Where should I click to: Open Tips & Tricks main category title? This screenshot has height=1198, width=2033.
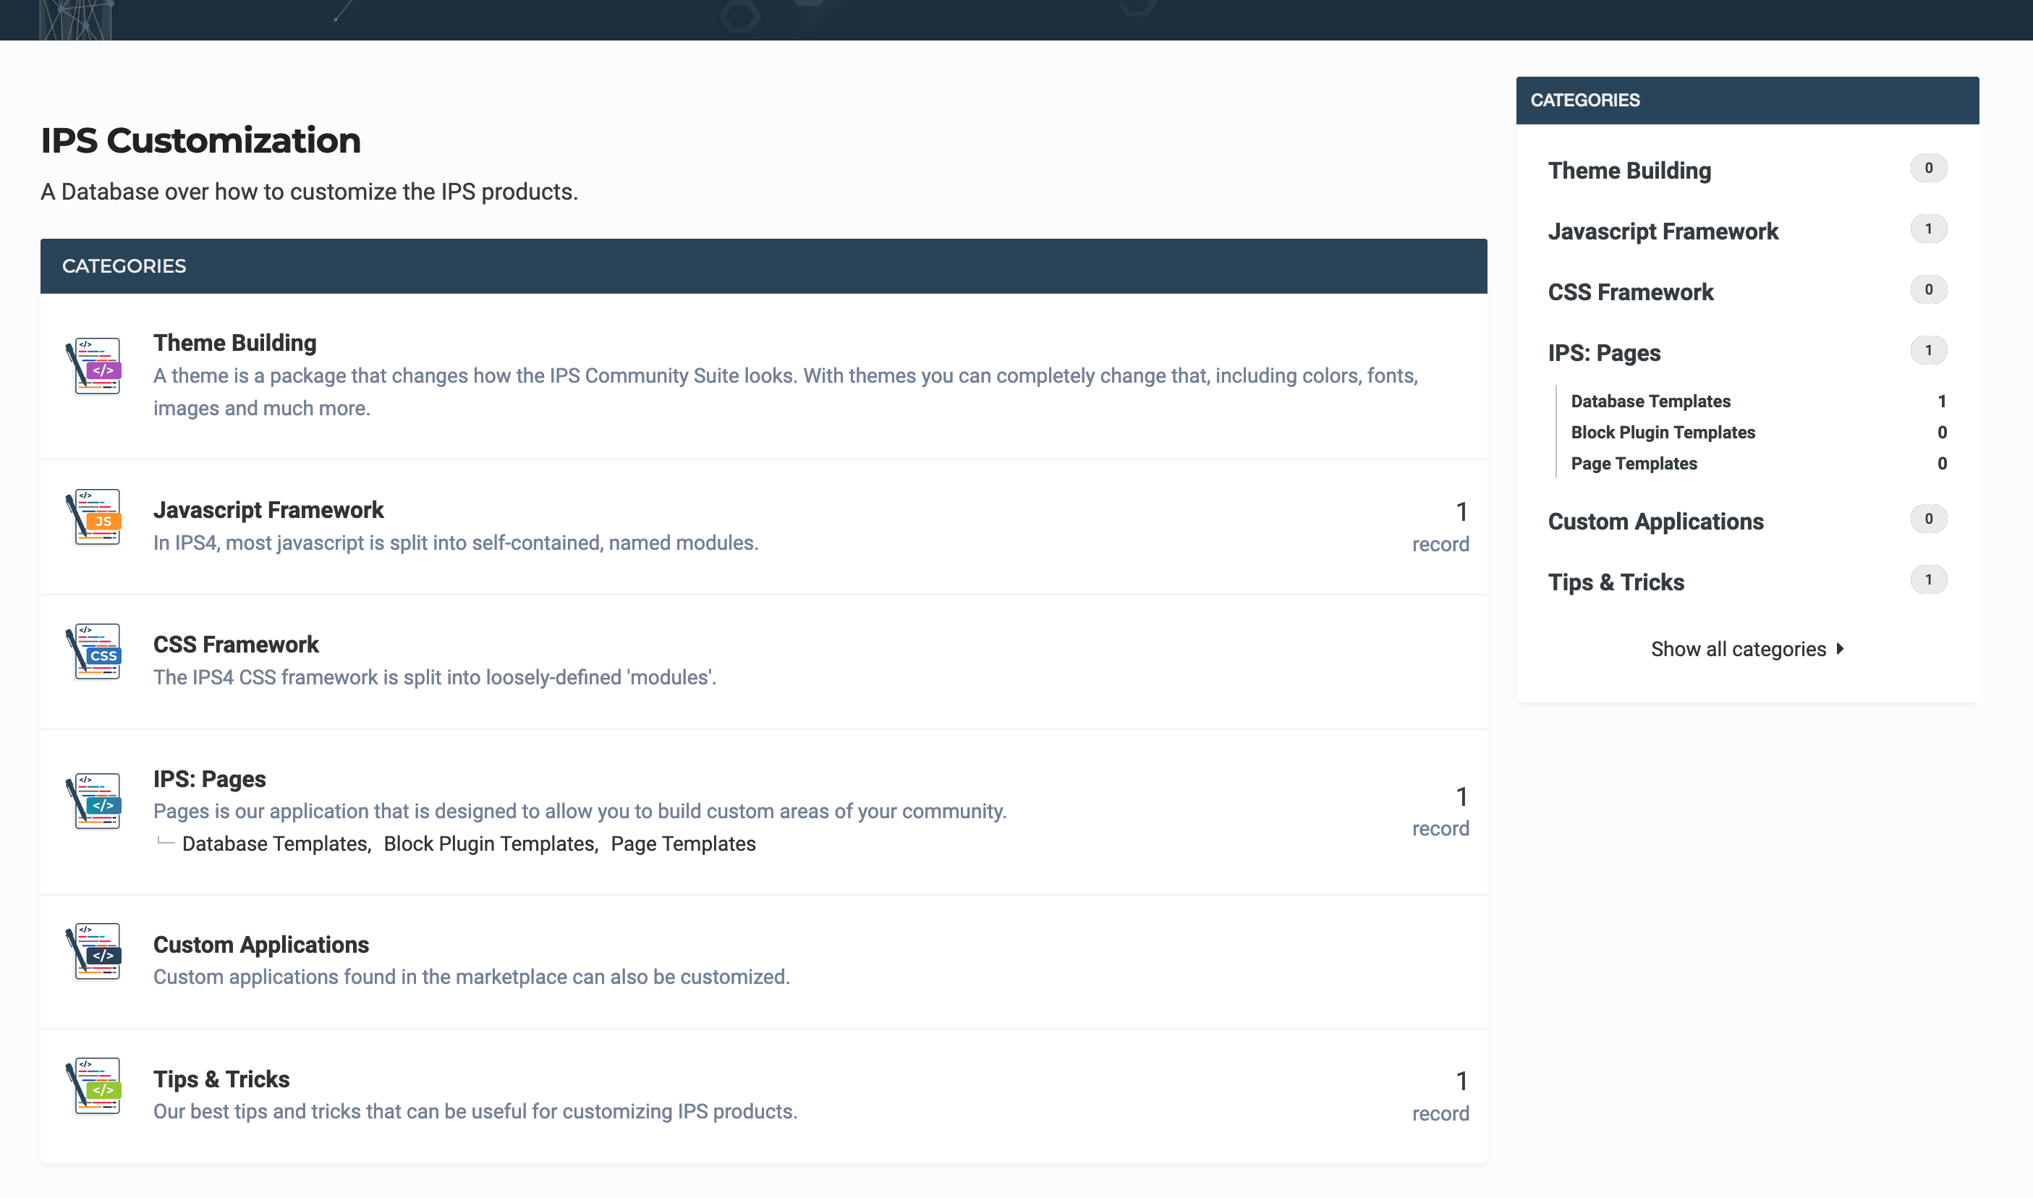tap(221, 1079)
